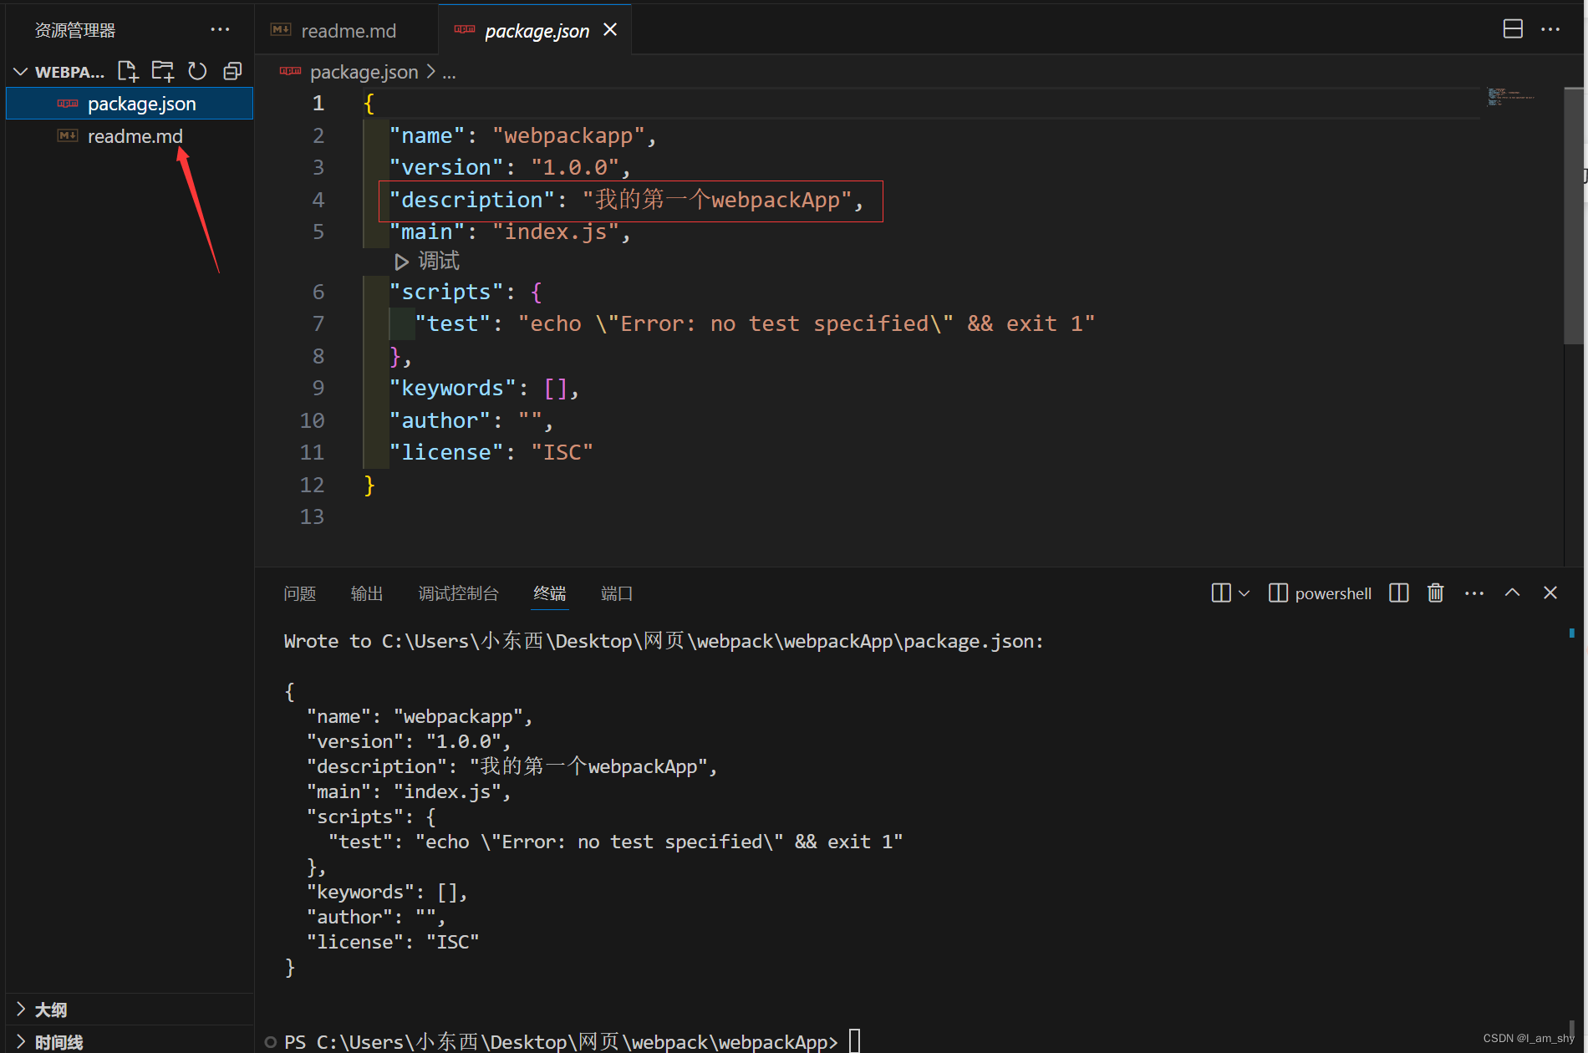This screenshot has width=1588, height=1053.
Task: Open the 调试控制台 debug console tab
Action: tap(458, 593)
